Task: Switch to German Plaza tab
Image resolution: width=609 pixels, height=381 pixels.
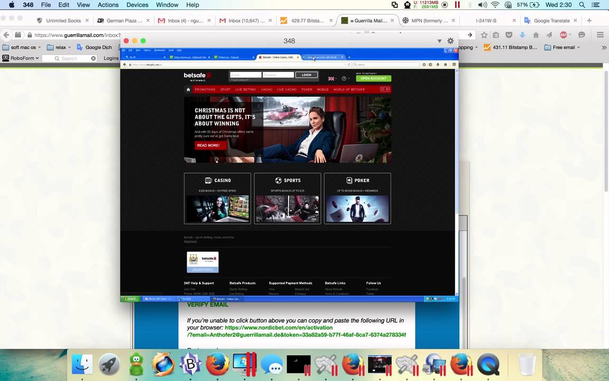Action: coord(124,21)
